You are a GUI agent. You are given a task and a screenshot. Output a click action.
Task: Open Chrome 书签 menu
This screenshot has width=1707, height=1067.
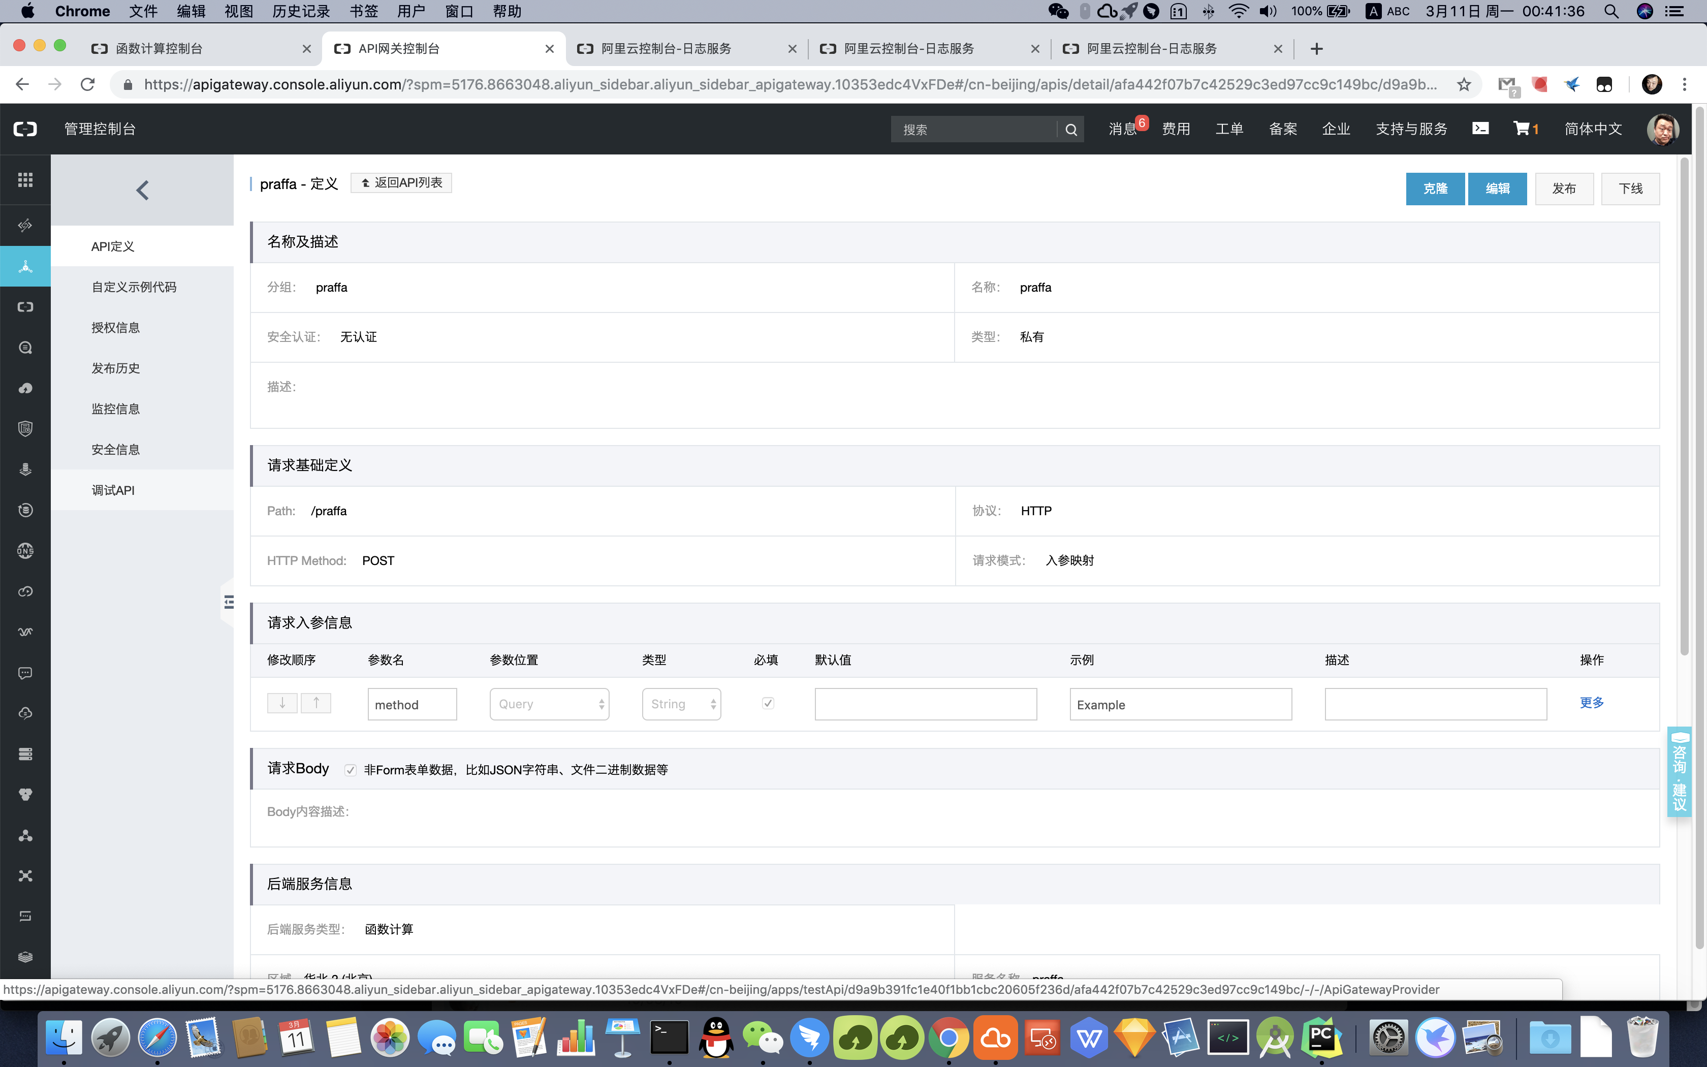[x=364, y=11]
